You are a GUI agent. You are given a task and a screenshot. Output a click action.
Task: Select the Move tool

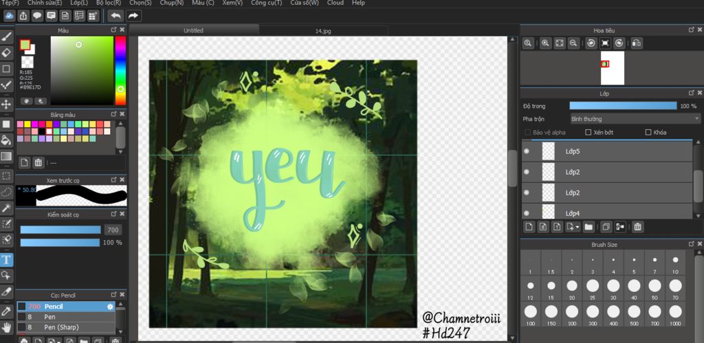point(6,104)
